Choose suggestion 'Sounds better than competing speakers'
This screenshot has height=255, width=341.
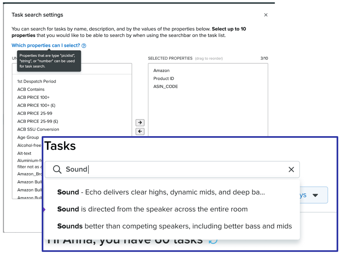[174, 226]
